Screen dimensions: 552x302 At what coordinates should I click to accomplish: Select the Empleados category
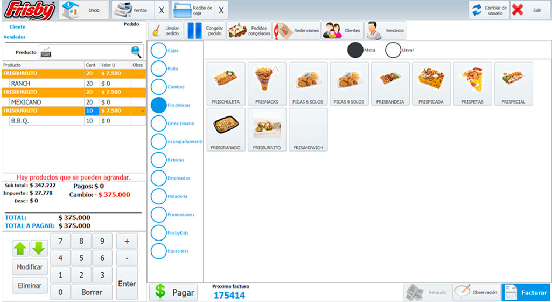(x=170, y=179)
